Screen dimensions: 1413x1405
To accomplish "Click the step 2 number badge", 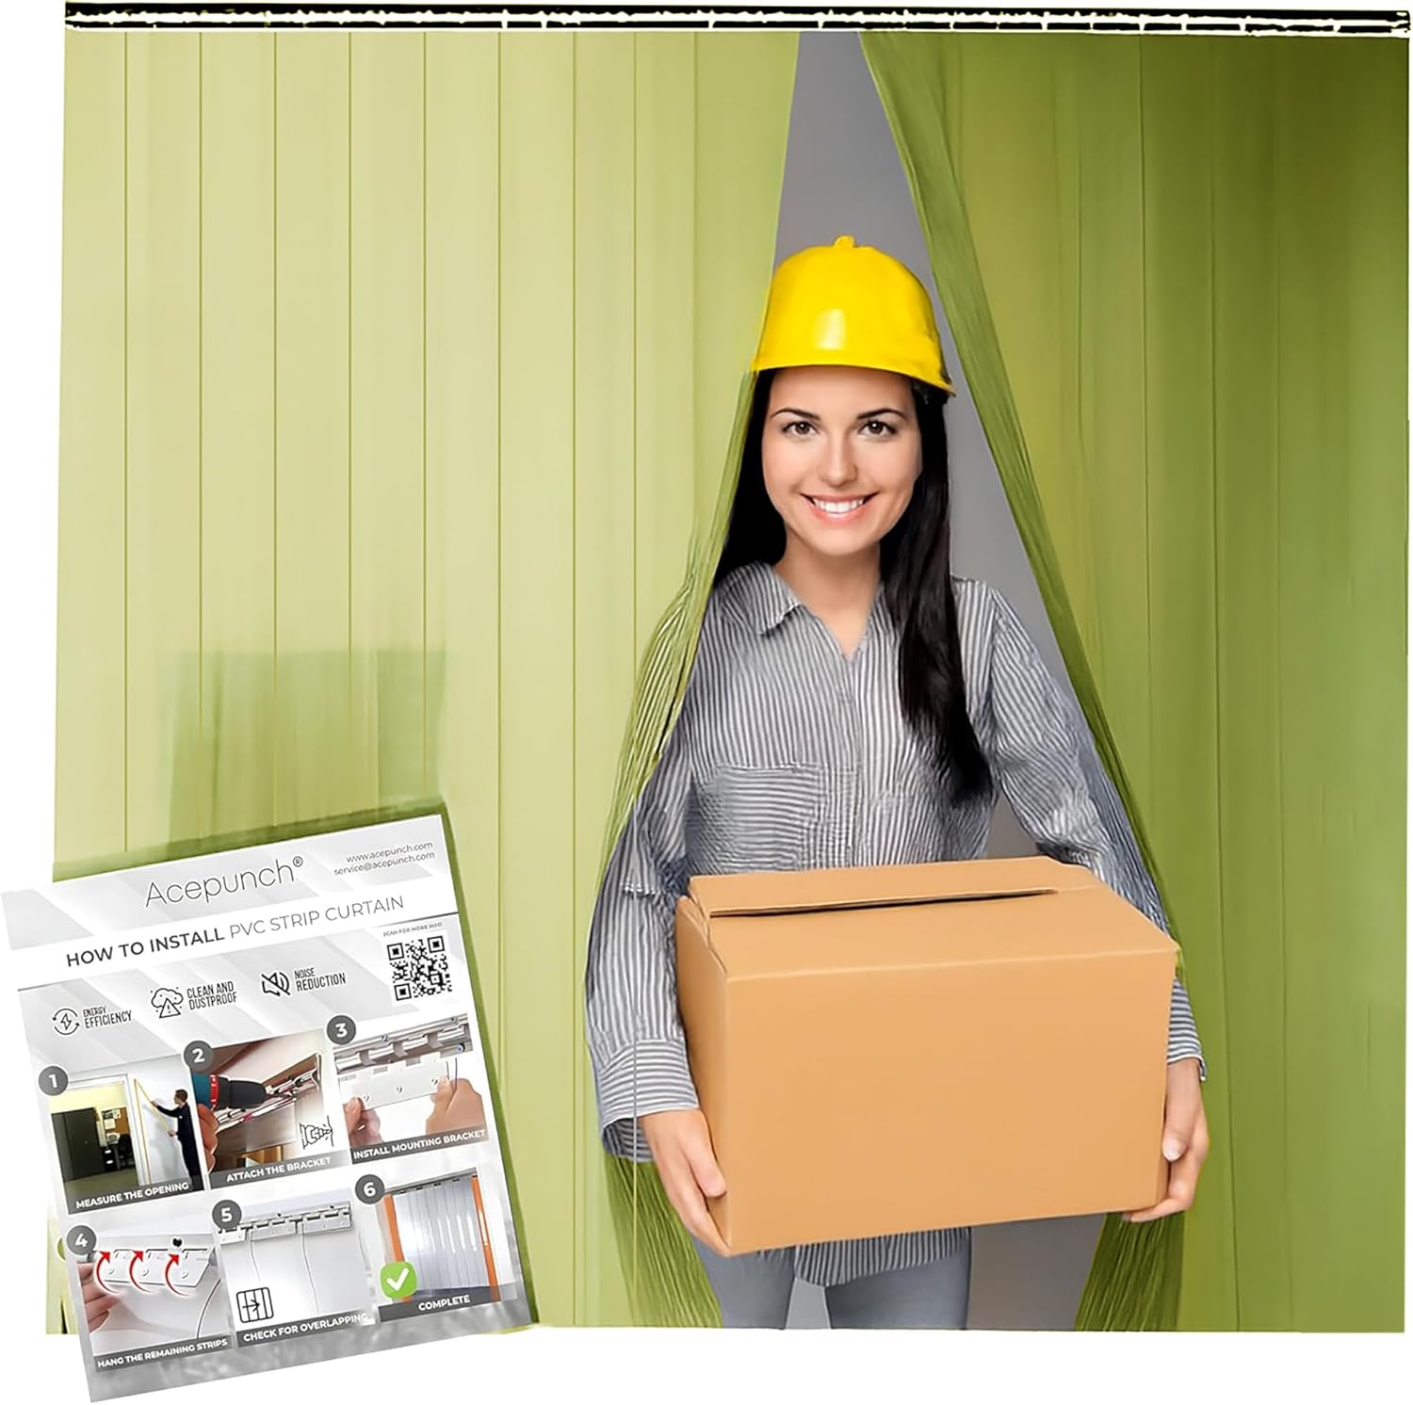I will (x=199, y=1056).
